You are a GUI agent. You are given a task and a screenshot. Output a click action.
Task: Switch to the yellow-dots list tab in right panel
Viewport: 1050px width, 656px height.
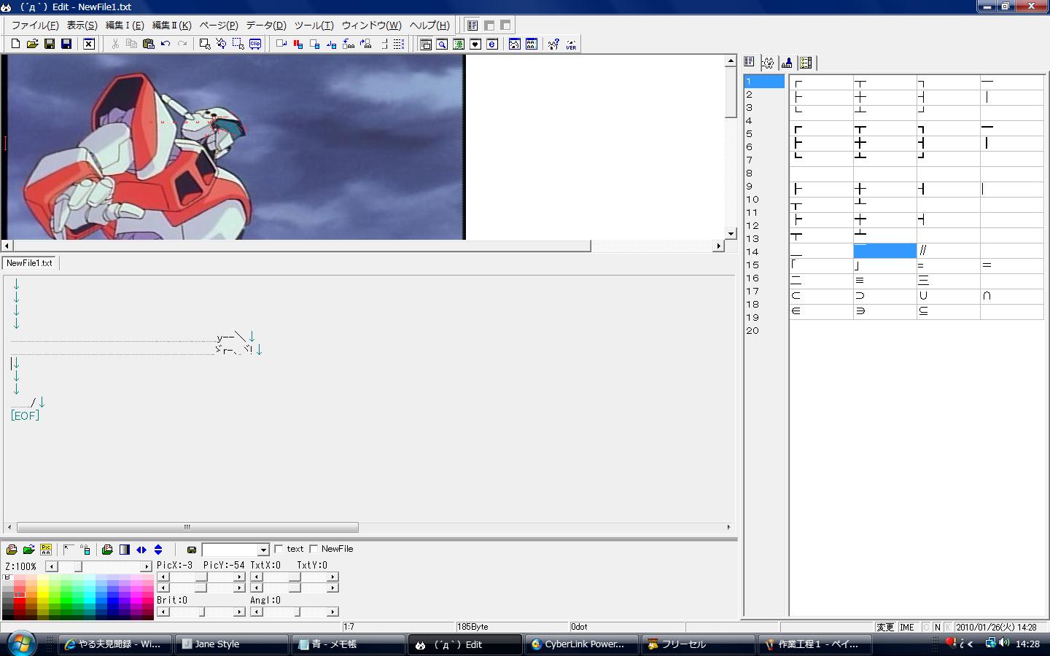click(806, 63)
